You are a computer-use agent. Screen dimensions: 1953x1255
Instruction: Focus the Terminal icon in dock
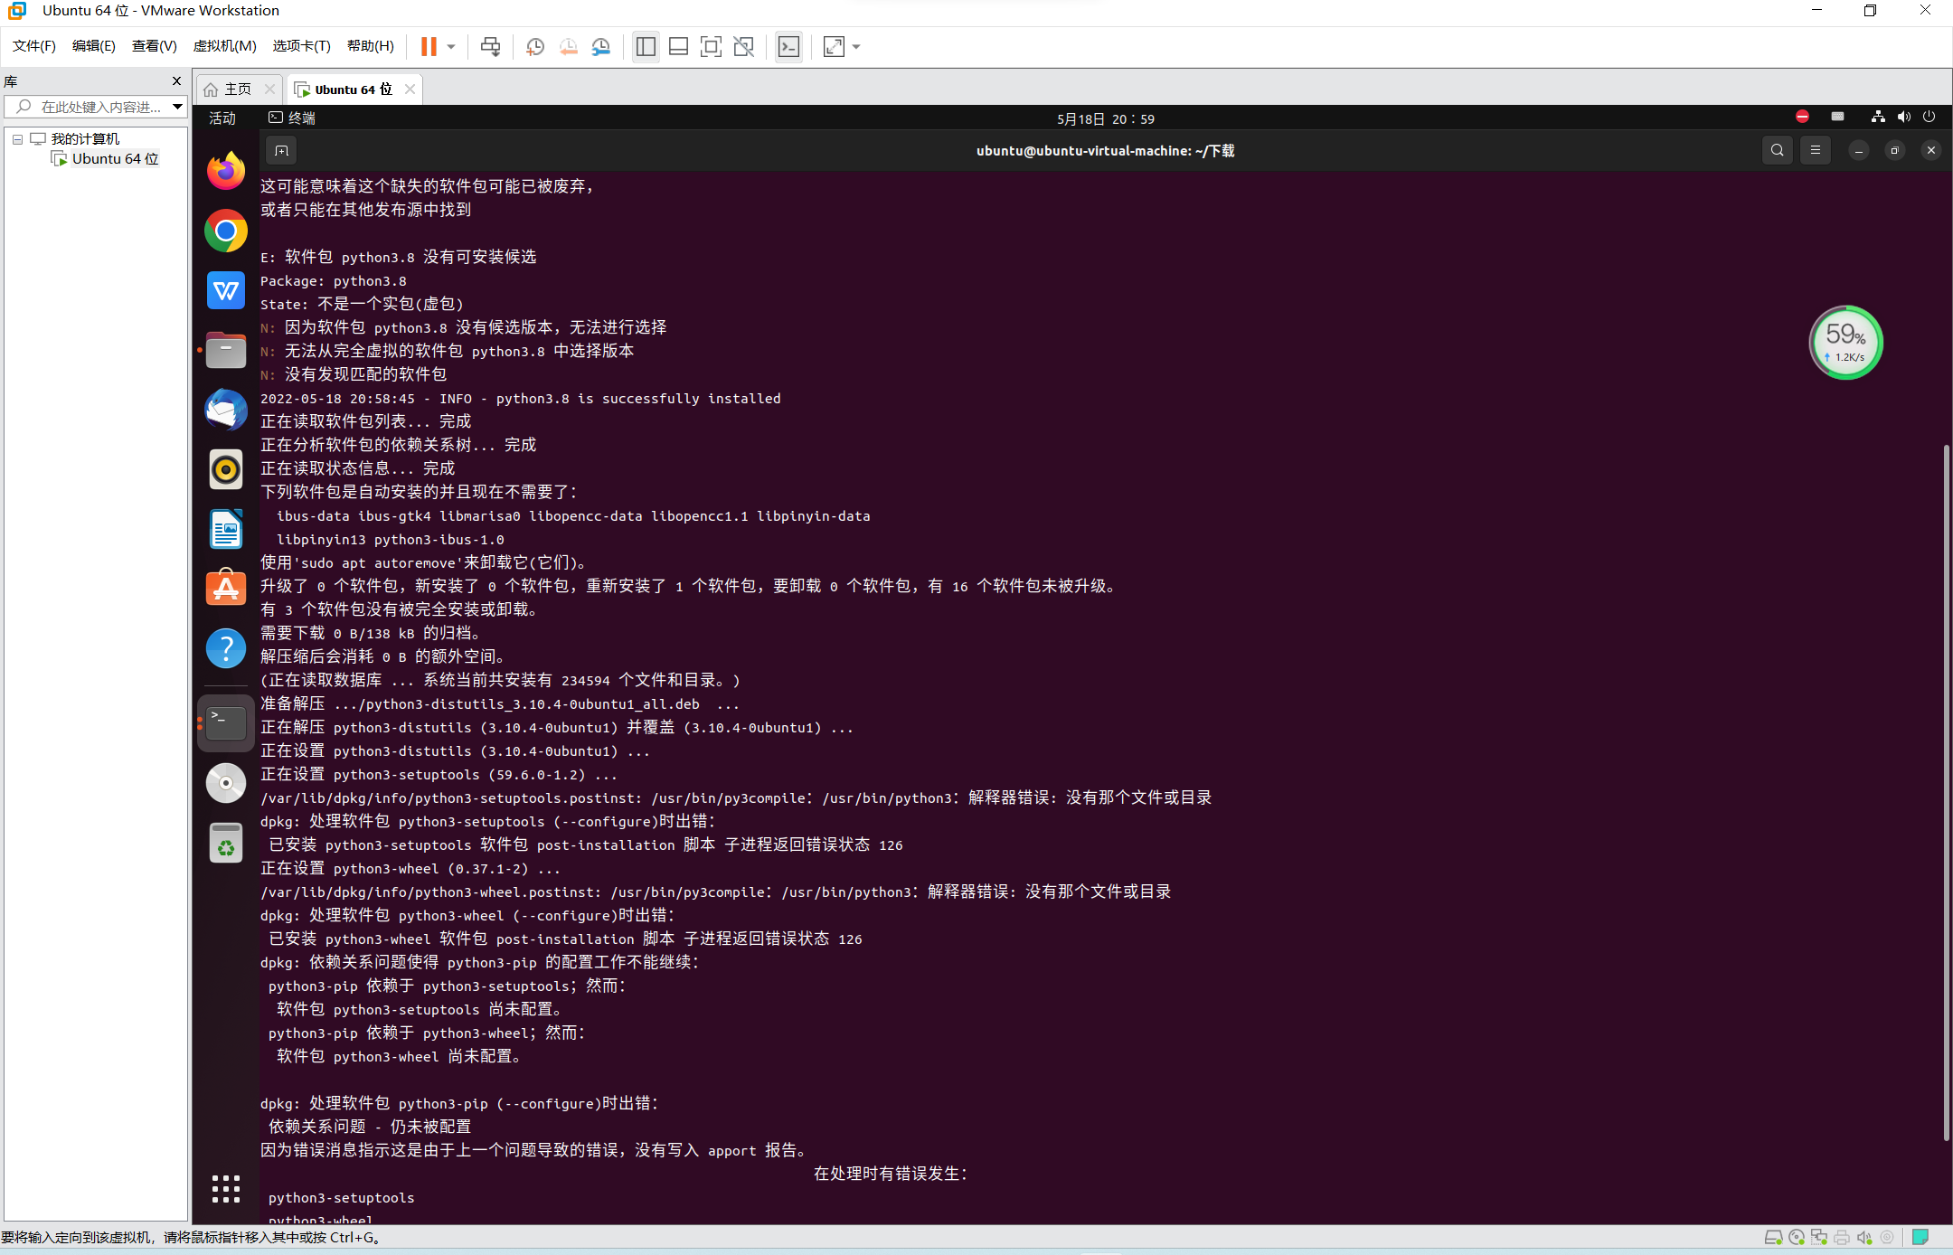pos(226,723)
